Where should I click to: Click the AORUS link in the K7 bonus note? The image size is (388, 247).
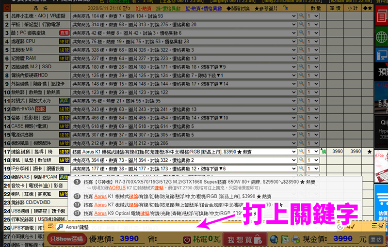tap(117, 188)
